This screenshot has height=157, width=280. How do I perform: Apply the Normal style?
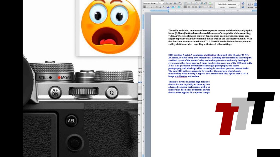(x=222, y=5)
